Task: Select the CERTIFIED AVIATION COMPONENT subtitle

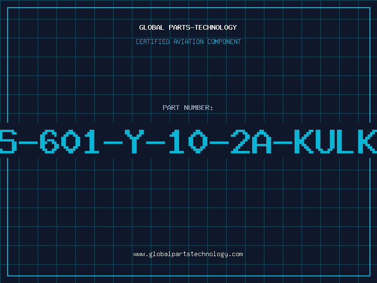Action: [188, 42]
